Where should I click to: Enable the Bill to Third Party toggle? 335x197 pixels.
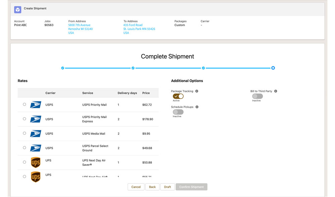click(x=257, y=96)
